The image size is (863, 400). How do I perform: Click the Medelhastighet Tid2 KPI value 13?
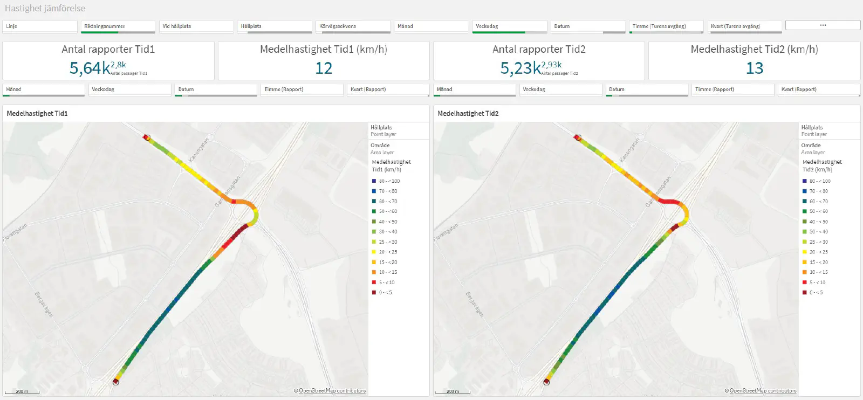pos(754,68)
